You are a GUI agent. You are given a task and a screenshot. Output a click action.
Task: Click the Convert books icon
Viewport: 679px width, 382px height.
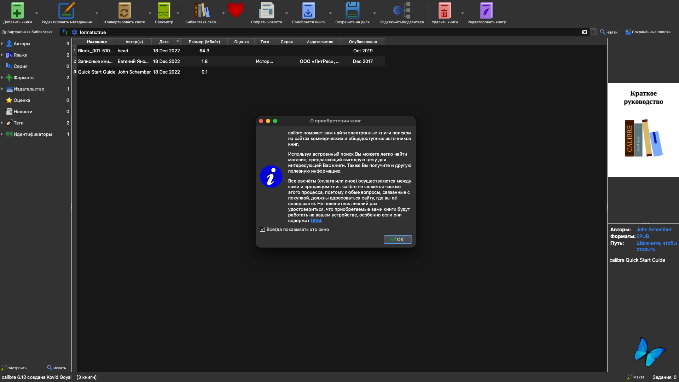click(x=124, y=11)
